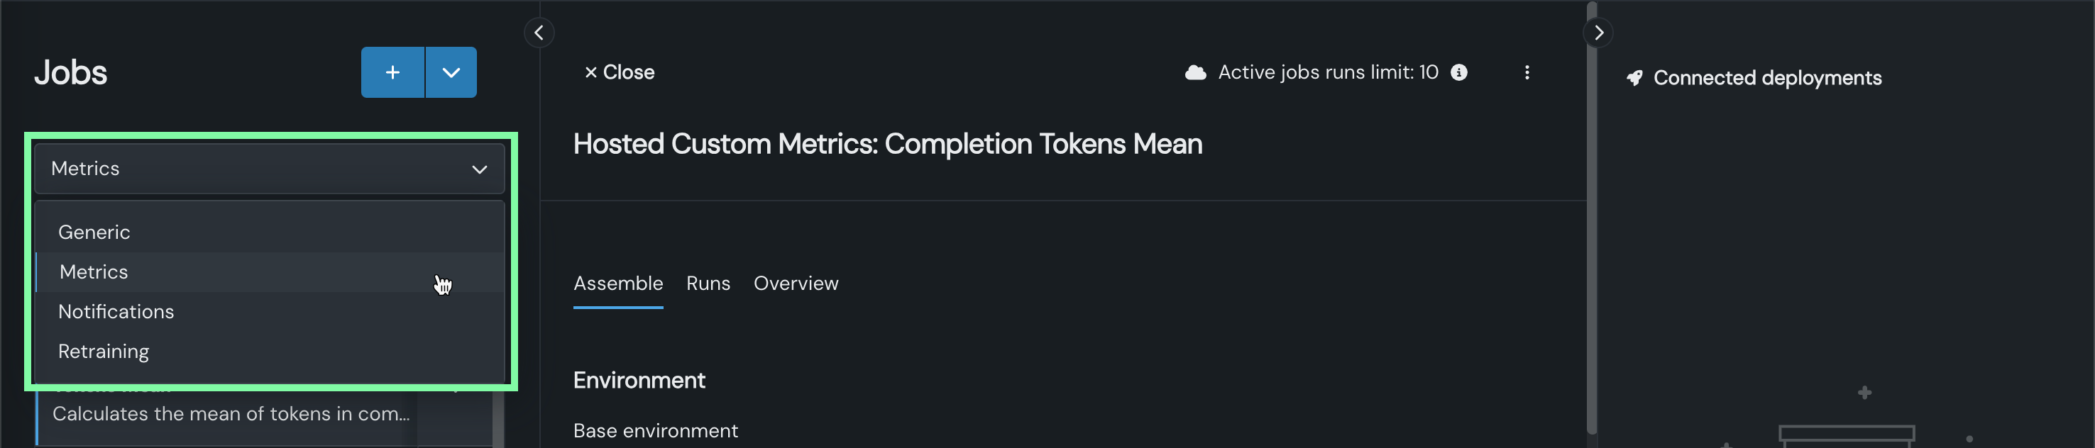Pick Retraining from the job type list
The image size is (2095, 448).
pos(104,352)
